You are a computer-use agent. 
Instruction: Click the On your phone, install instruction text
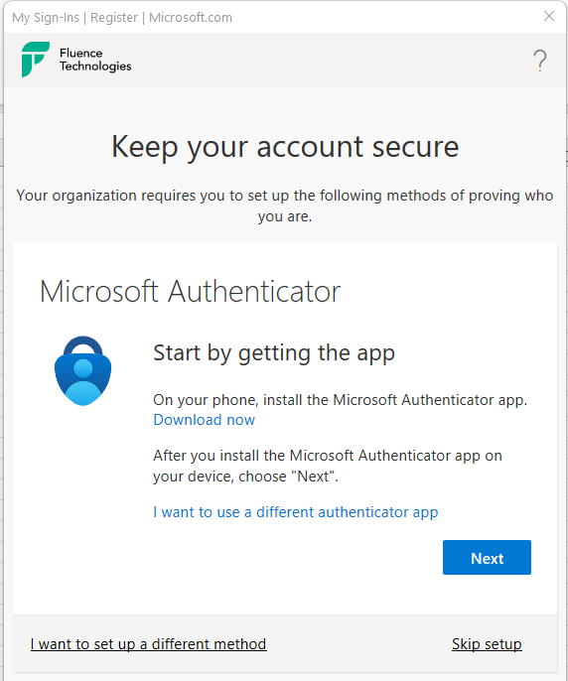[341, 400]
